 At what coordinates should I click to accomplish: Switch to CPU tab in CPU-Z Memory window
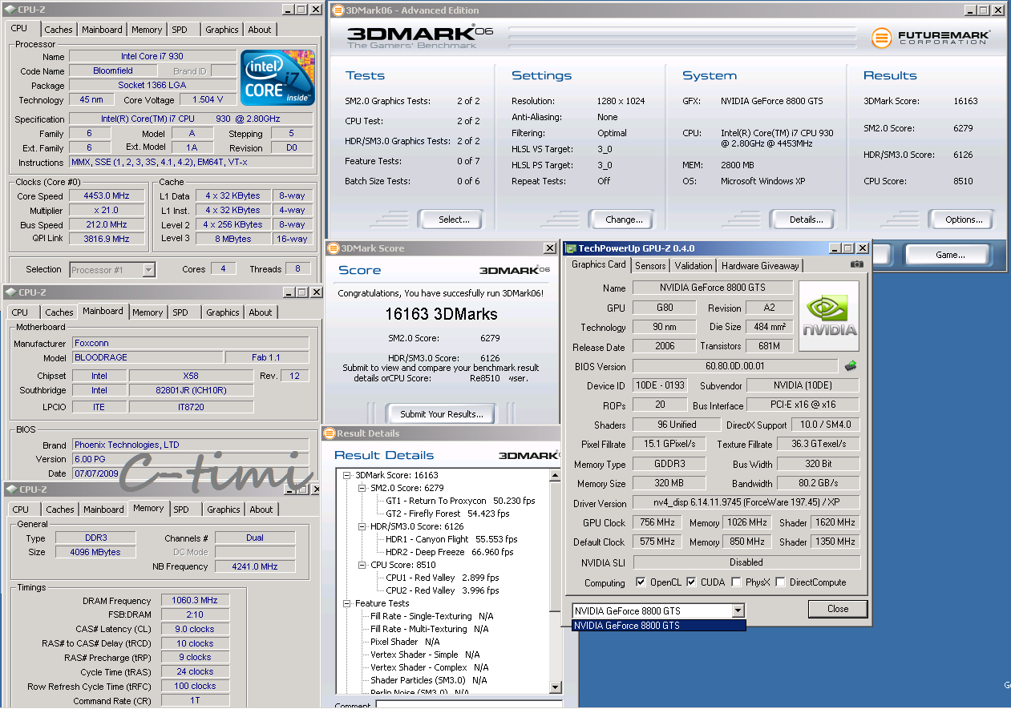point(21,510)
